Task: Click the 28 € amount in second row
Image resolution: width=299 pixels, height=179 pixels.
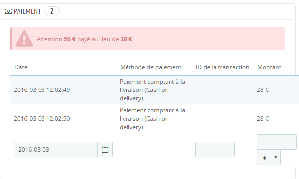Action: click(263, 119)
